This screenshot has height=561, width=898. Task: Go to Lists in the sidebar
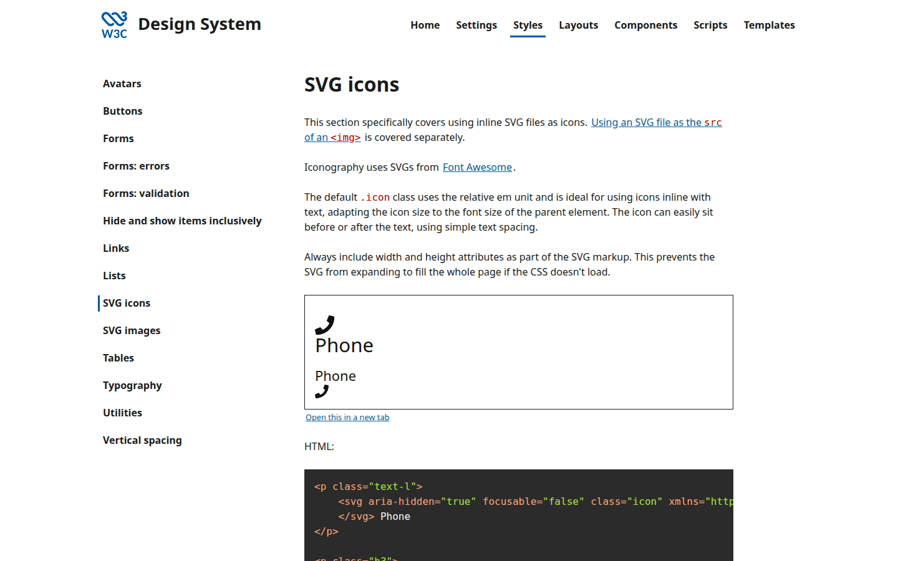[x=114, y=276]
